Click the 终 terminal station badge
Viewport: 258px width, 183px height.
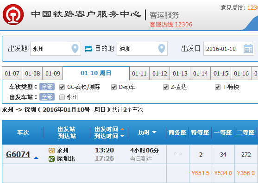(x=51, y=159)
